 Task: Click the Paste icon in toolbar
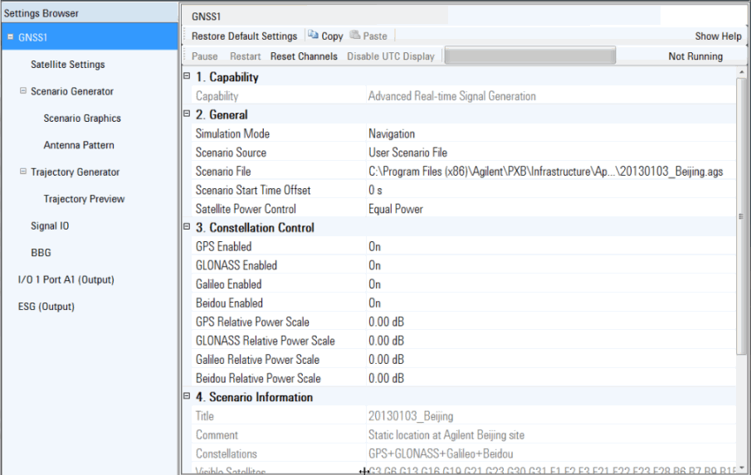tap(355, 36)
